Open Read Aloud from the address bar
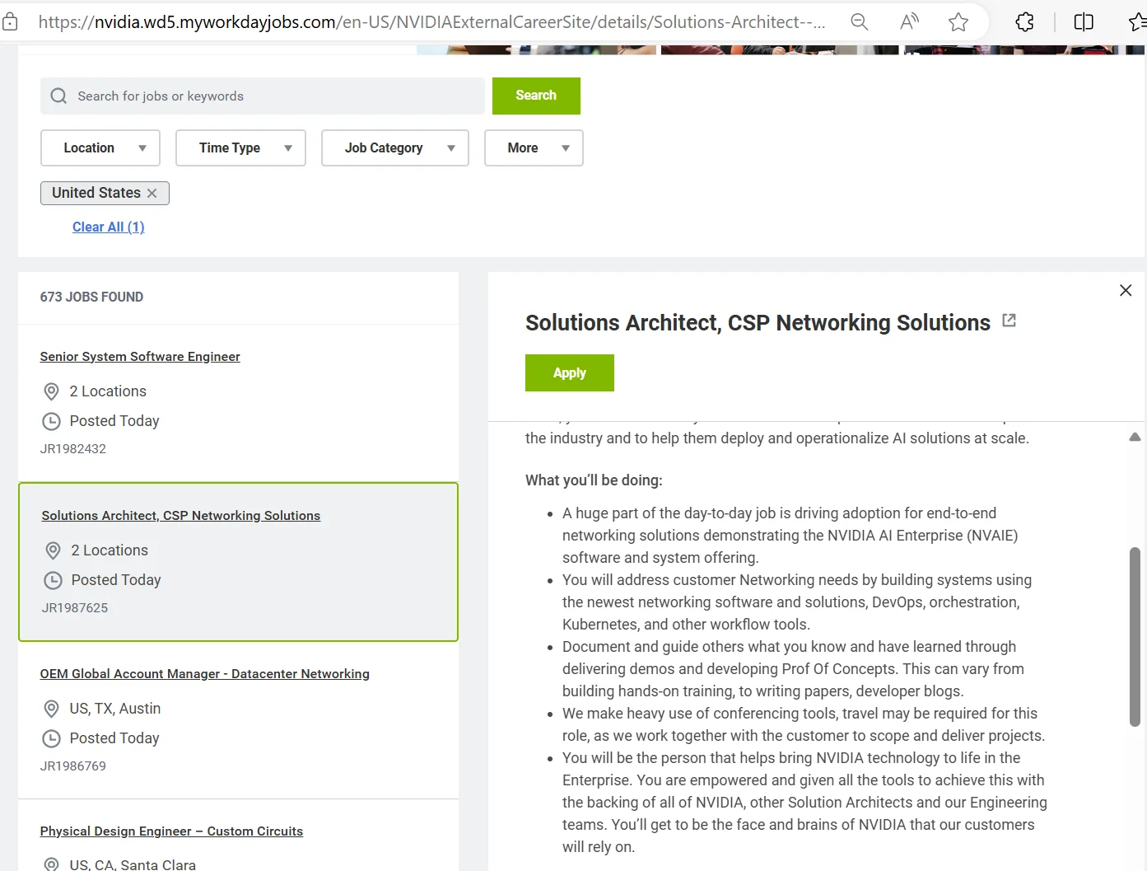 tap(909, 22)
